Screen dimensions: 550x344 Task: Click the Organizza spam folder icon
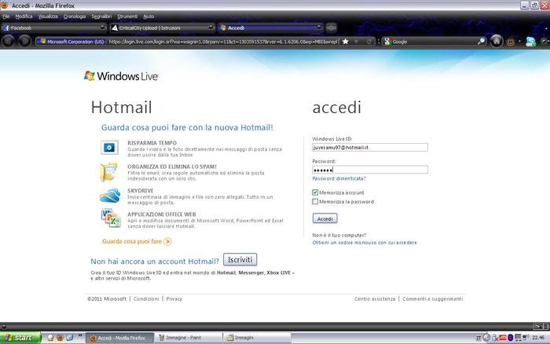pyautogui.click(x=108, y=172)
